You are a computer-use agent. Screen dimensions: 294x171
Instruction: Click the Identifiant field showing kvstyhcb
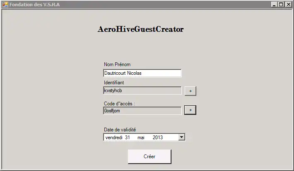coord(142,90)
